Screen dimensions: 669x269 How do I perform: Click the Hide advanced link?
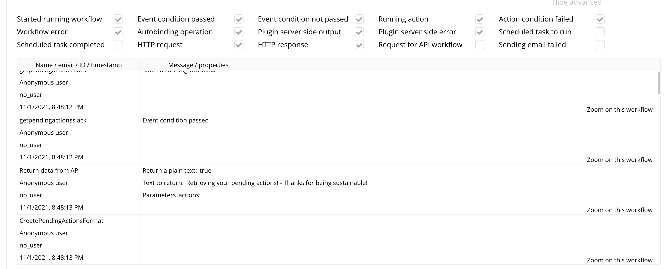[x=576, y=3]
